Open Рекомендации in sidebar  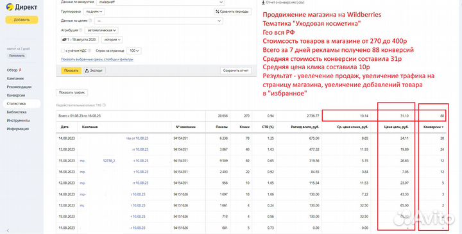(x=19, y=87)
